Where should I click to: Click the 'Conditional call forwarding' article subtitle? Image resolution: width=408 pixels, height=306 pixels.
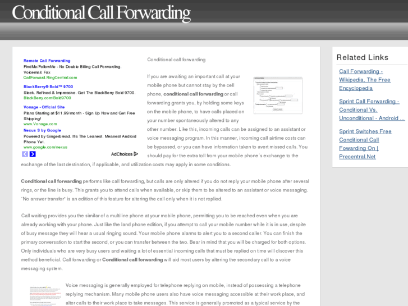pyautogui.click(x=176, y=60)
